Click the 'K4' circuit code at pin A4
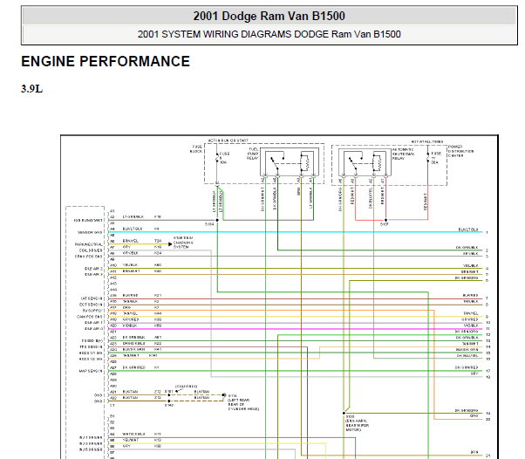The image size is (525, 459). pyautogui.click(x=157, y=229)
